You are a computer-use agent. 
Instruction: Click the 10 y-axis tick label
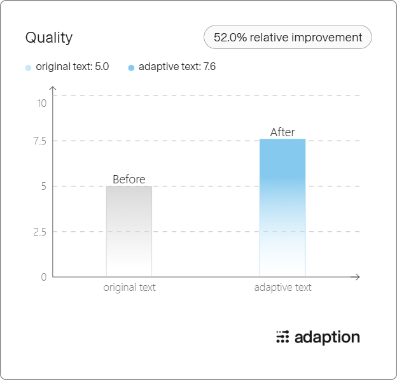tap(42, 104)
